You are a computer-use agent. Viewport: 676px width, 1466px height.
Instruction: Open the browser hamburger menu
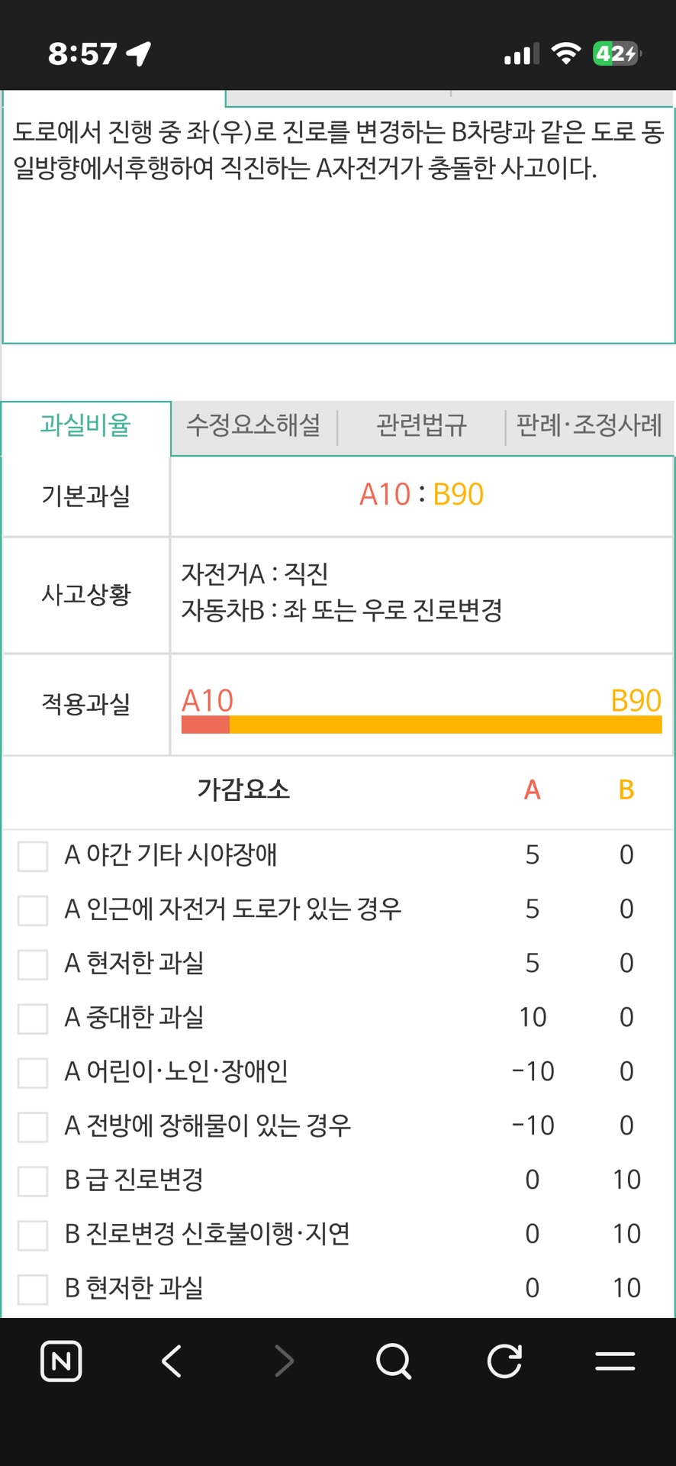pos(615,1361)
